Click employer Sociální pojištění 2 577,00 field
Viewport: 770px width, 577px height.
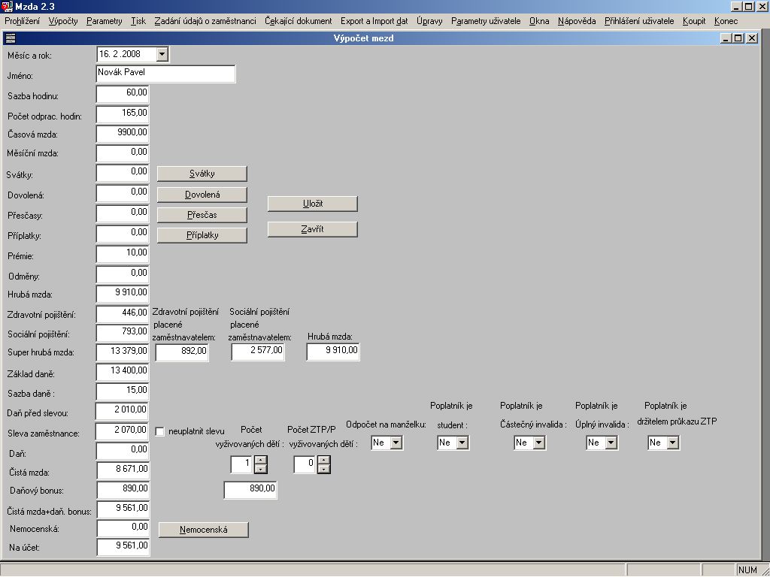coord(258,352)
